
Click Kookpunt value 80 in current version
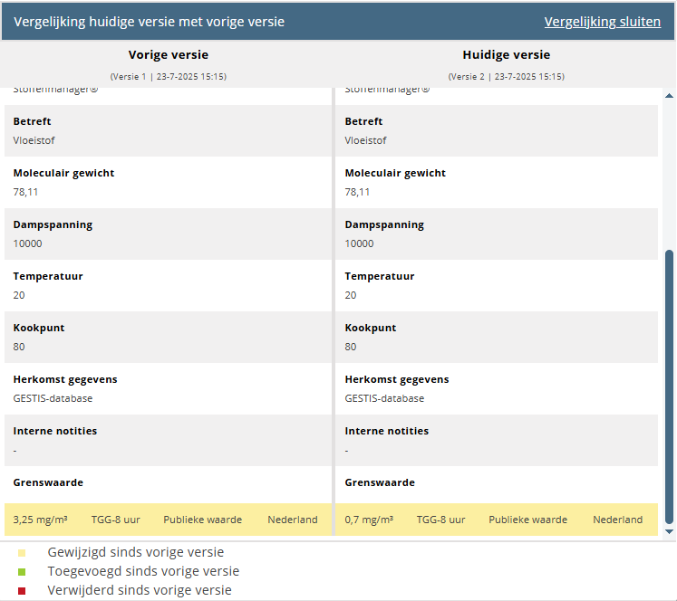[351, 347]
